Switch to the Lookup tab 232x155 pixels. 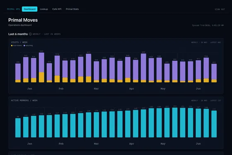tap(44, 9)
